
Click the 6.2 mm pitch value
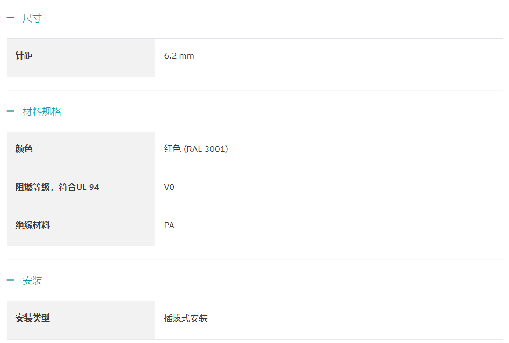179,56
